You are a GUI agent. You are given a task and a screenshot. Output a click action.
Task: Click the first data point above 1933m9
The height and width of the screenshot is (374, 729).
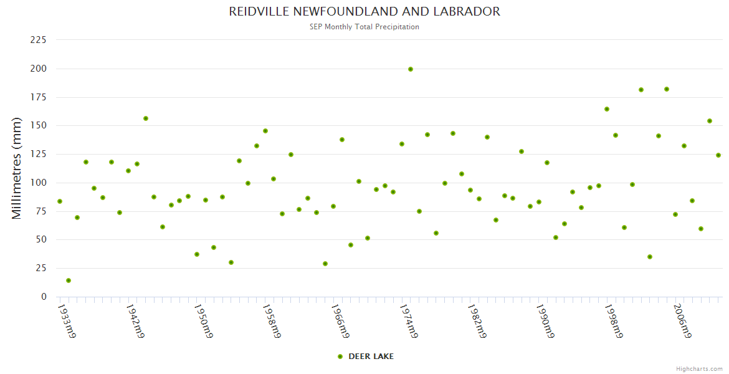[x=60, y=201]
